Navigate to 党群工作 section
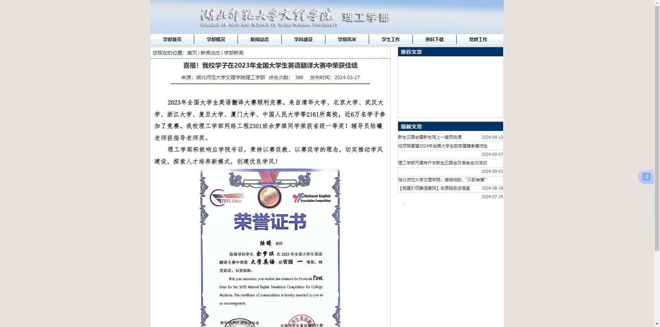The height and width of the screenshot is (327, 660). 478,39
